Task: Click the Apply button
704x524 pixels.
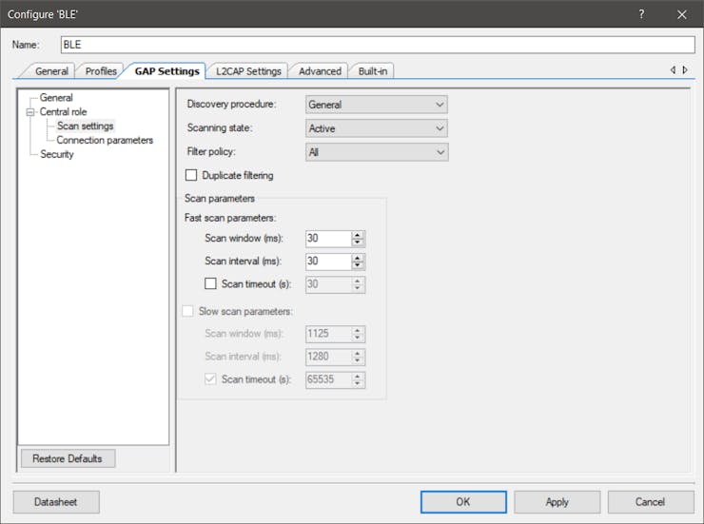Action: [x=557, y=502]
